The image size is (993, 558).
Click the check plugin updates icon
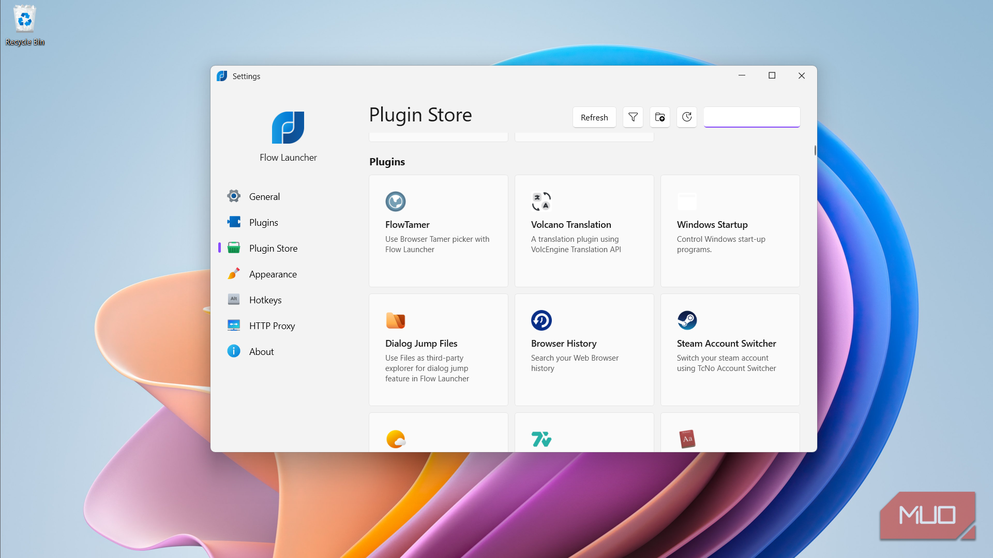point(687,117)
